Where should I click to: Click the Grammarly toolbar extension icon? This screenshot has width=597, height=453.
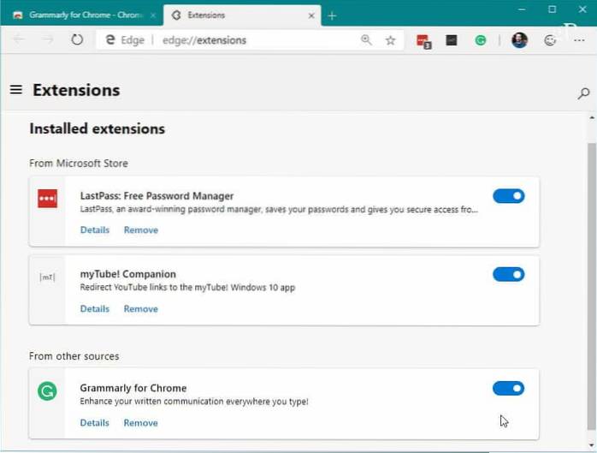(x=482, y=40)
